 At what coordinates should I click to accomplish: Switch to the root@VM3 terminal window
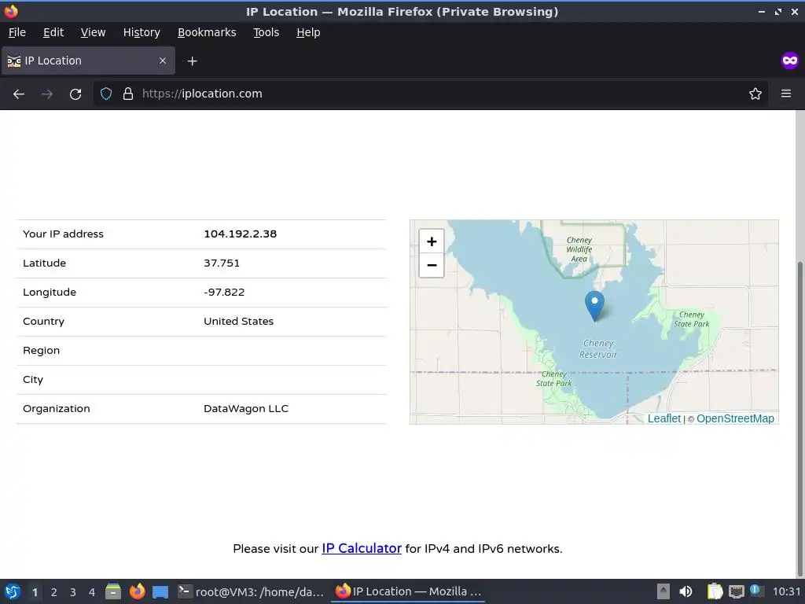(252, 591)
